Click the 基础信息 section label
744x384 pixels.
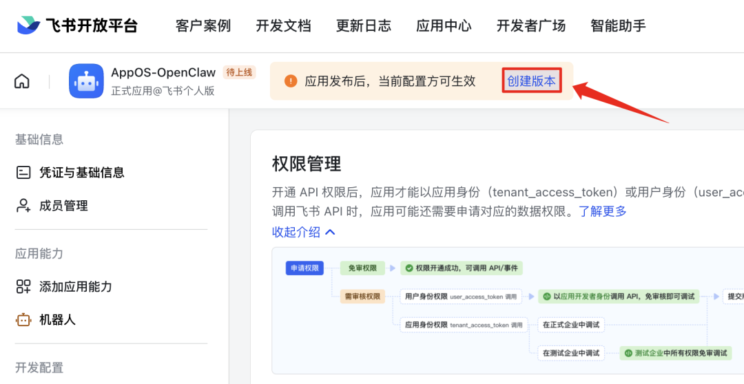[39, 140]
